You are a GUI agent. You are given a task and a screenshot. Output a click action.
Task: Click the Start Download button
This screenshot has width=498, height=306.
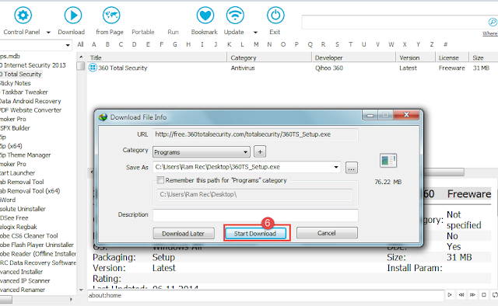coord(255,234)
